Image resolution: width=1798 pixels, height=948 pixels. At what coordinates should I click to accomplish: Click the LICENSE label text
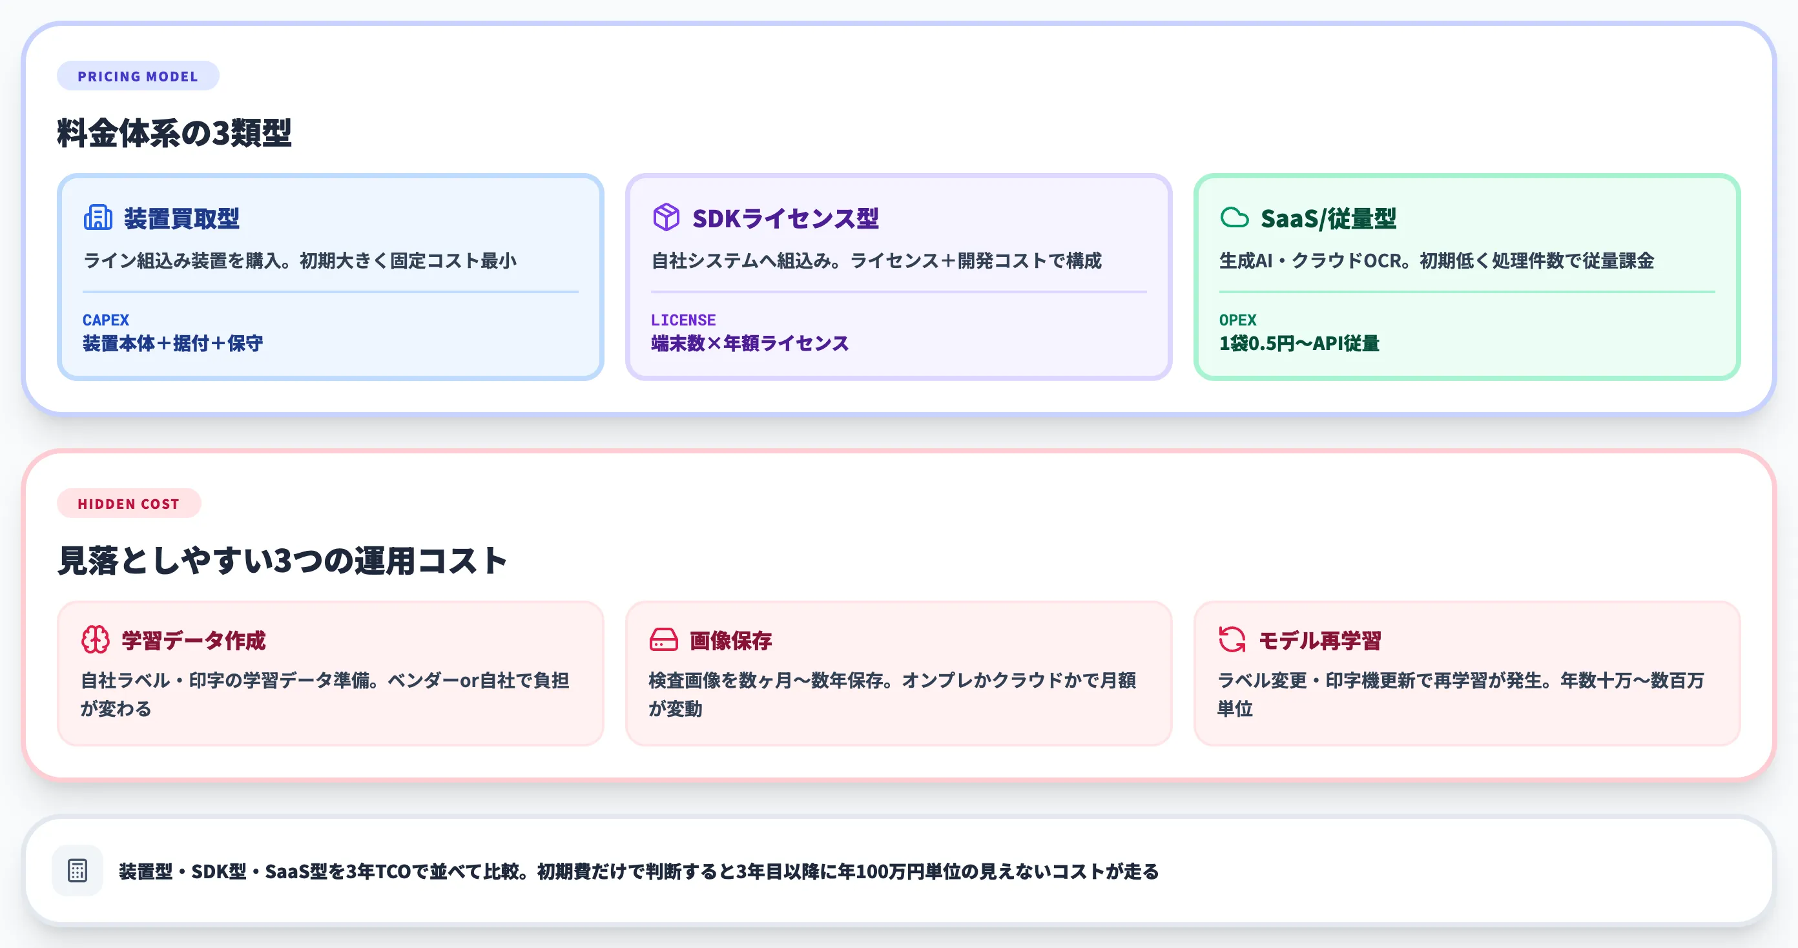coord(683,320)
